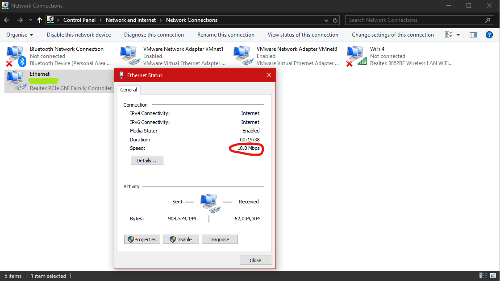Viewport: 500px width, 281px height.
Task: Switch to the General tab
Action: (129, 89)
